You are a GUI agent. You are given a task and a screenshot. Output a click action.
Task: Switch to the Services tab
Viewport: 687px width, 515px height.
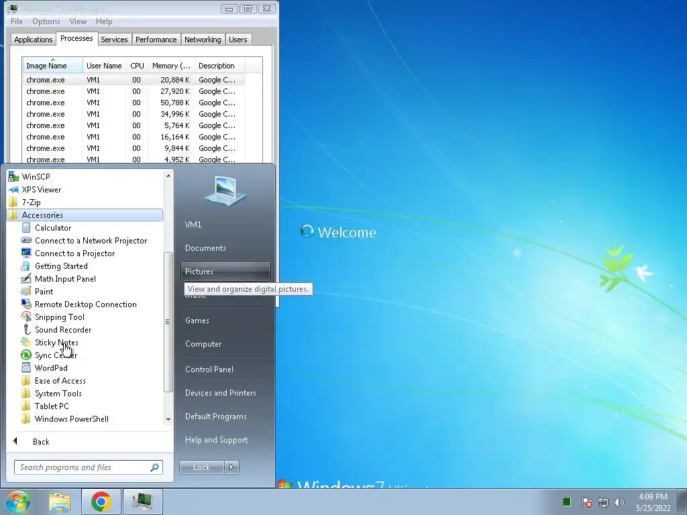coord(114,40)
